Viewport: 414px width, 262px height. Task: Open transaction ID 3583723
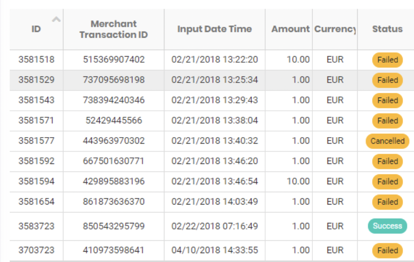(x=36, y=226)
